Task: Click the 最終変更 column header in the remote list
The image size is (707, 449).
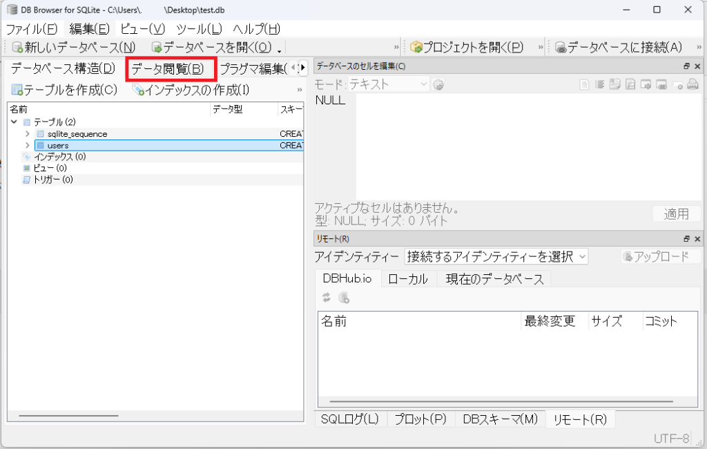Action: (554, 321)
